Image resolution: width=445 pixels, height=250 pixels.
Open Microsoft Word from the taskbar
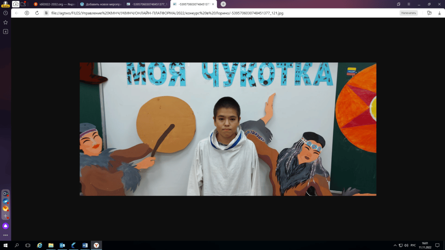click(x=85, y=245)
